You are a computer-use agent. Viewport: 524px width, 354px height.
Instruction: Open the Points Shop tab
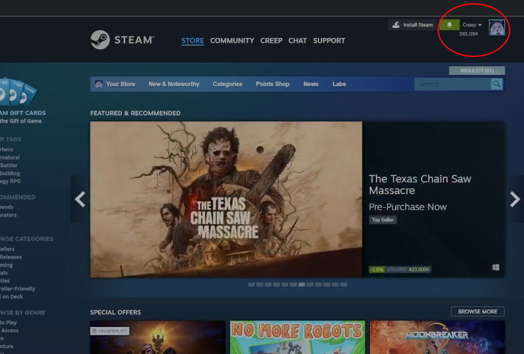pos(272,84)
